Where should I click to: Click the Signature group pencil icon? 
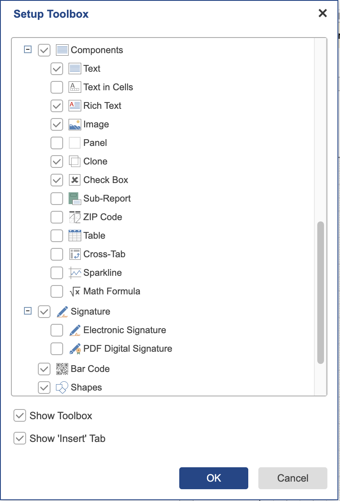62,312
